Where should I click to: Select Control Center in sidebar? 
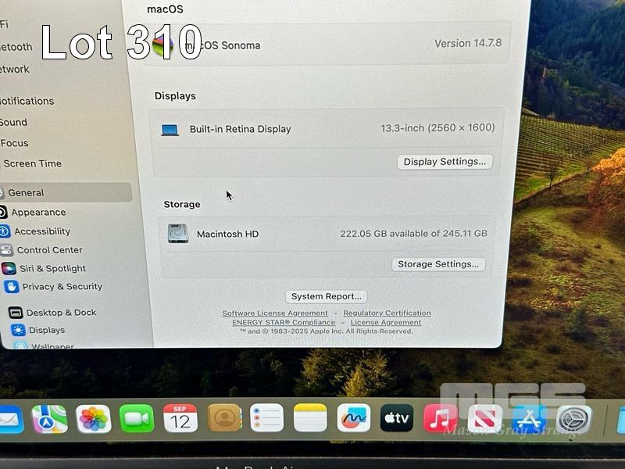[x=49, y=250]
